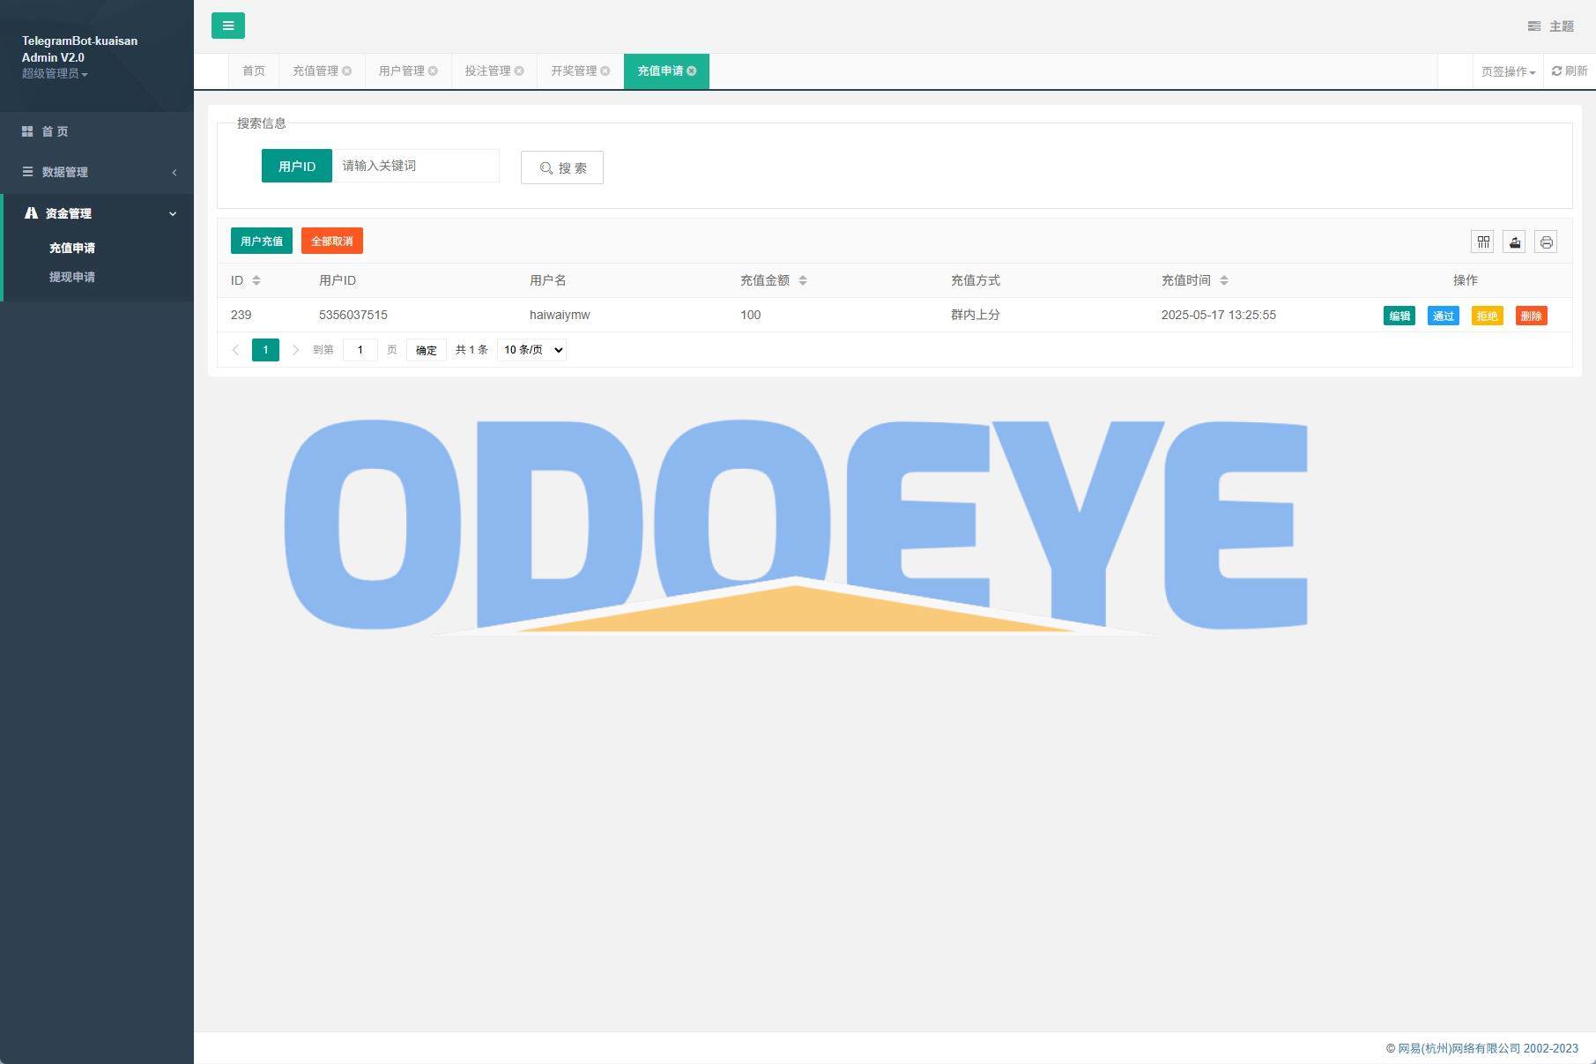Click the 搜索 search button
1596x1064 pixels.
coord(562,167)
